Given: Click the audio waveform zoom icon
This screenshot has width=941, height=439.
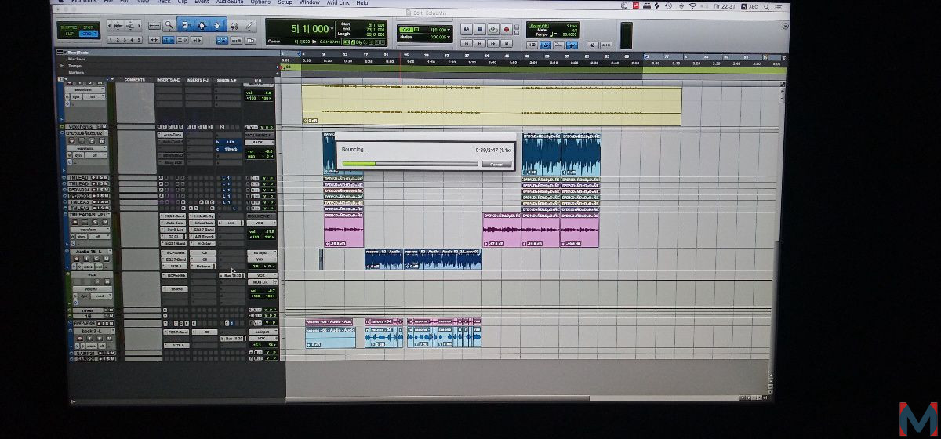Looking at the screenshot, I should point(118,26).
